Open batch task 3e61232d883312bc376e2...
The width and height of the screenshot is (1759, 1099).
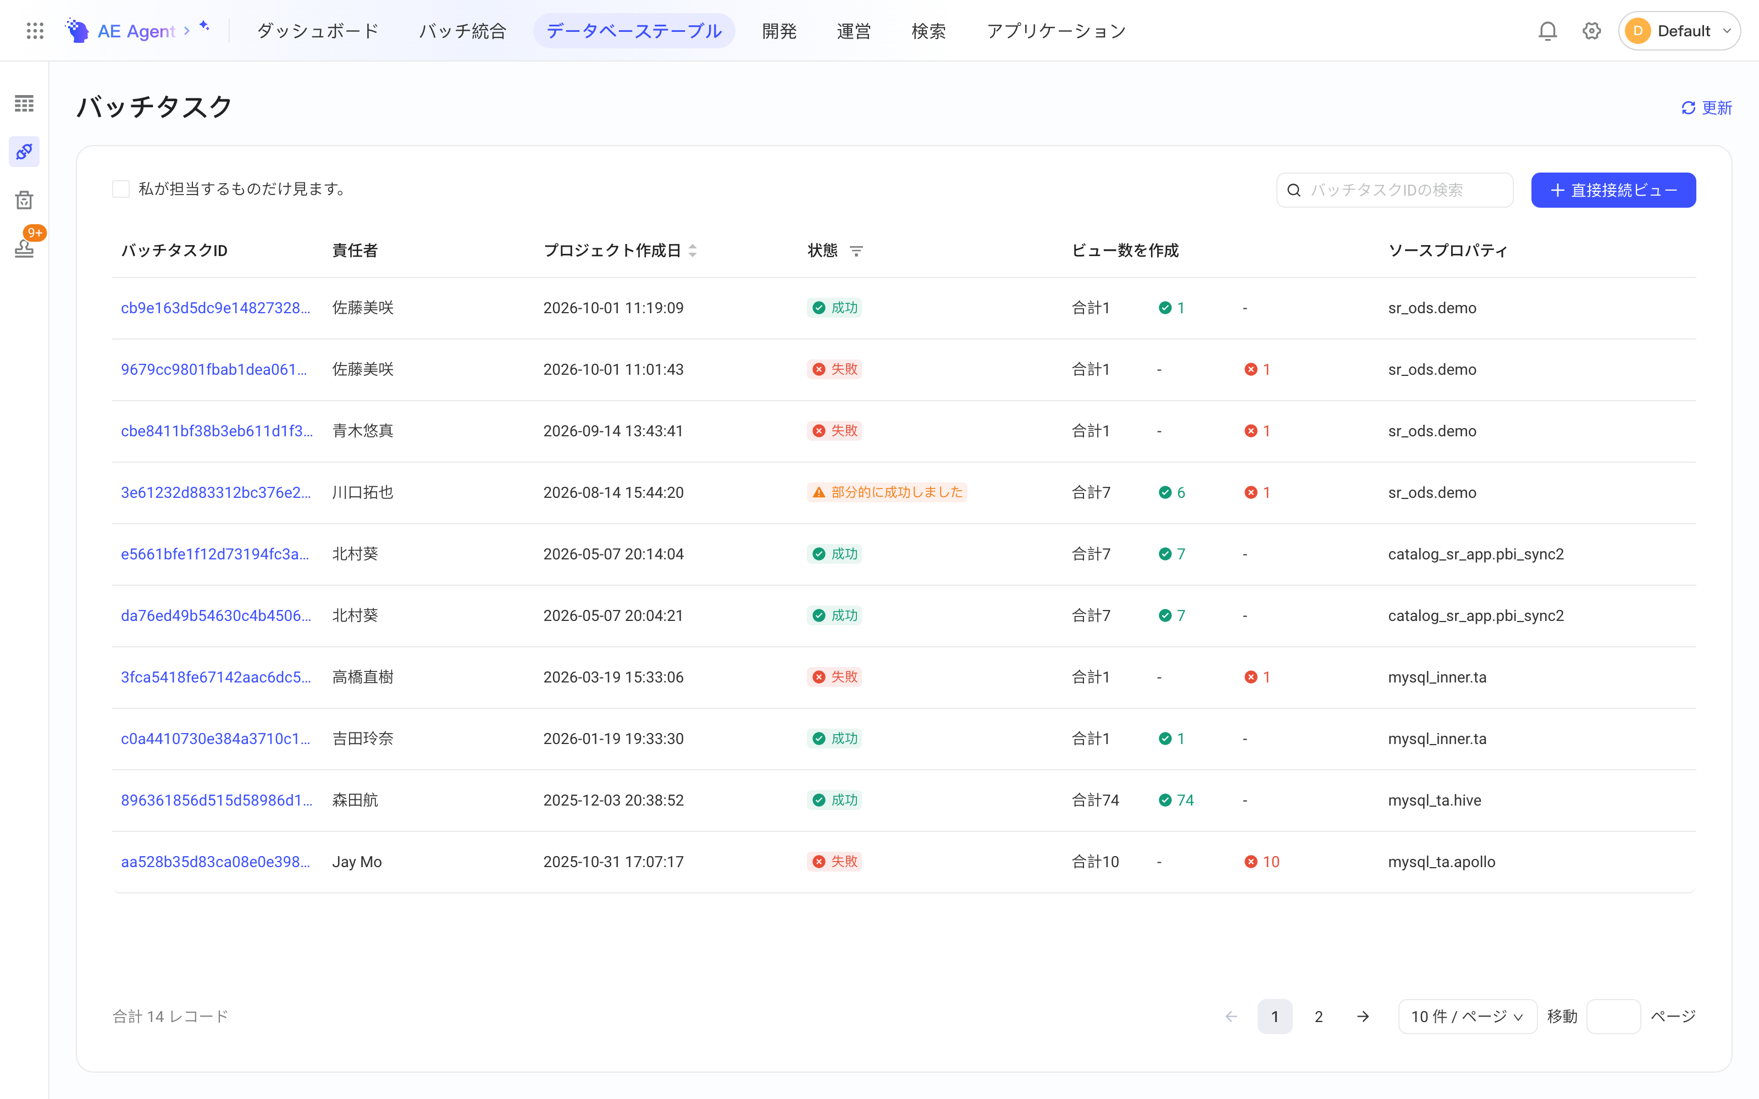[x=216, y=493]
